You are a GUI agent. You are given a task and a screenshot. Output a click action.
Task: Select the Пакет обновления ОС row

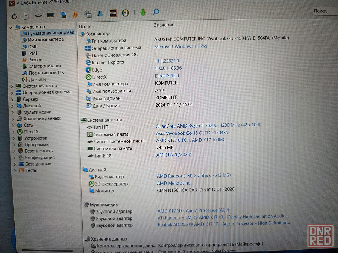pyautogui.click(x=121, y=55)
